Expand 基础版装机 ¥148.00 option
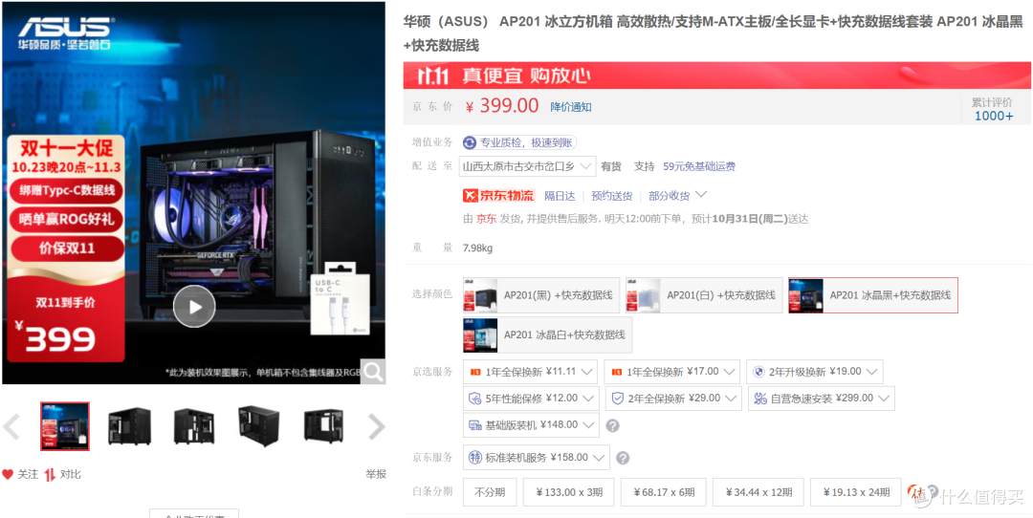The width and height of the screenshot is (1033, 518). coord(531,425)
